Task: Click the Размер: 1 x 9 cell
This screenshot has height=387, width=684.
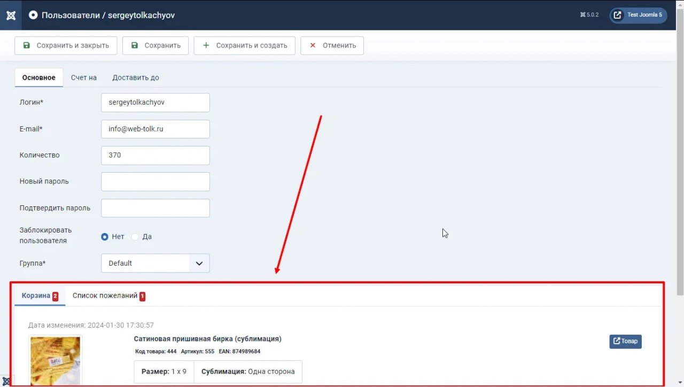Action: pyautogui.click(x=164, y=371)
